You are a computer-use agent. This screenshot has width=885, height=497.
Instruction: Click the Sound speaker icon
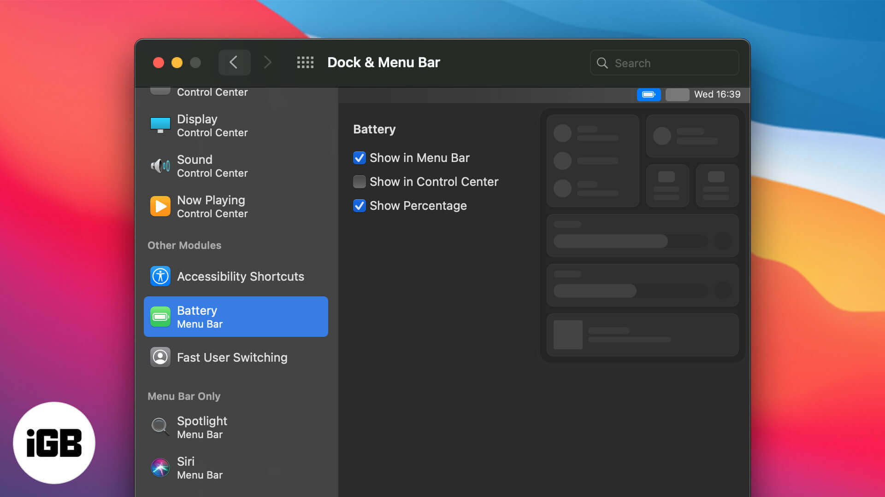(x=160, y=166)
